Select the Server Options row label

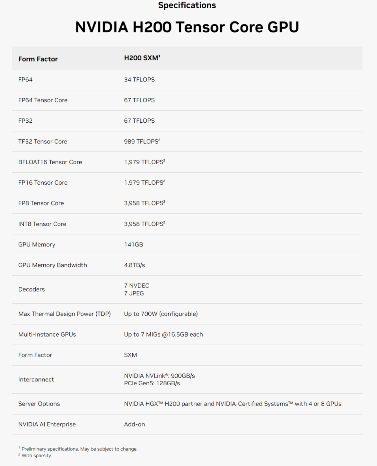point(39,404)
